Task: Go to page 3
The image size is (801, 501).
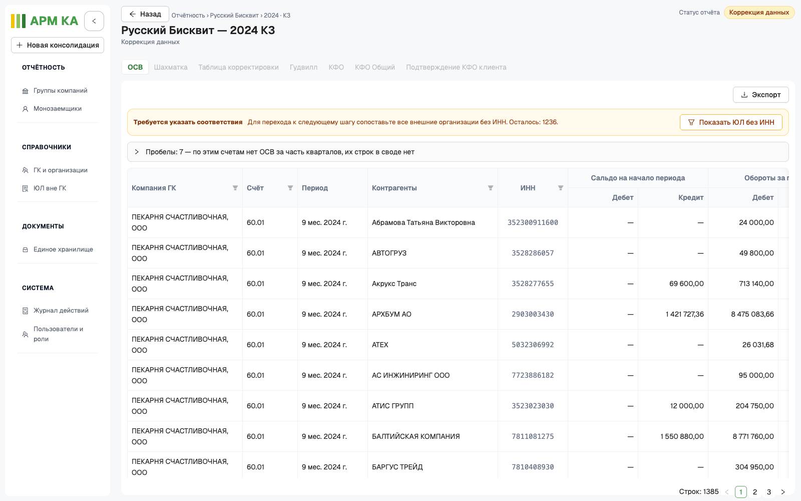Action: (769, 492)
